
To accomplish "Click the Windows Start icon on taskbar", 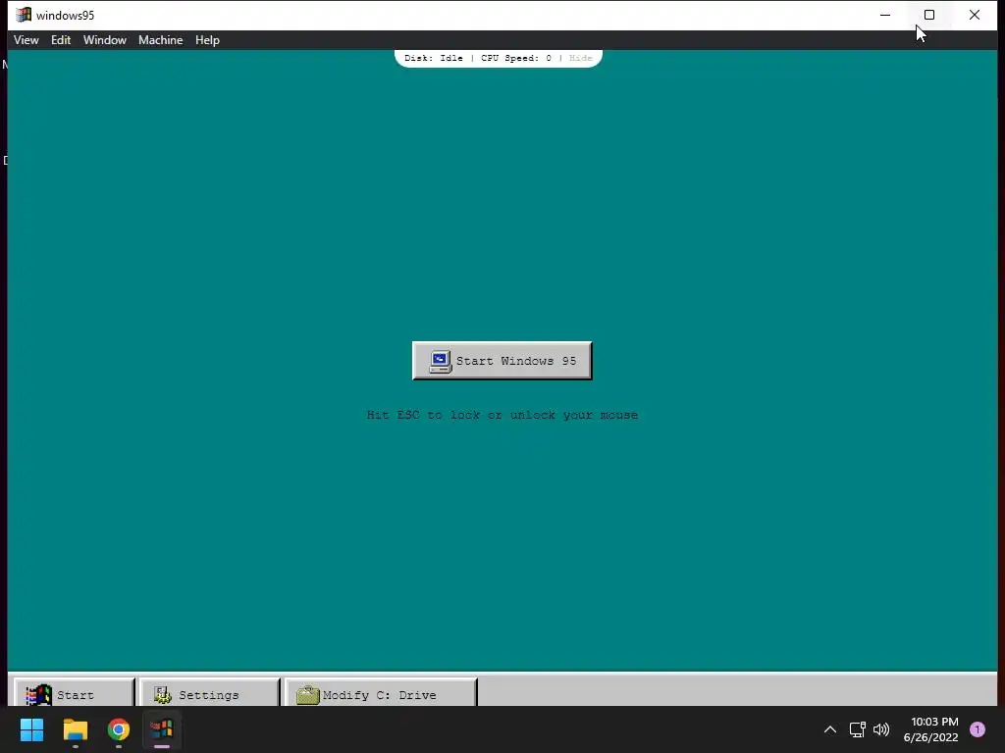I will pos(31,729).
